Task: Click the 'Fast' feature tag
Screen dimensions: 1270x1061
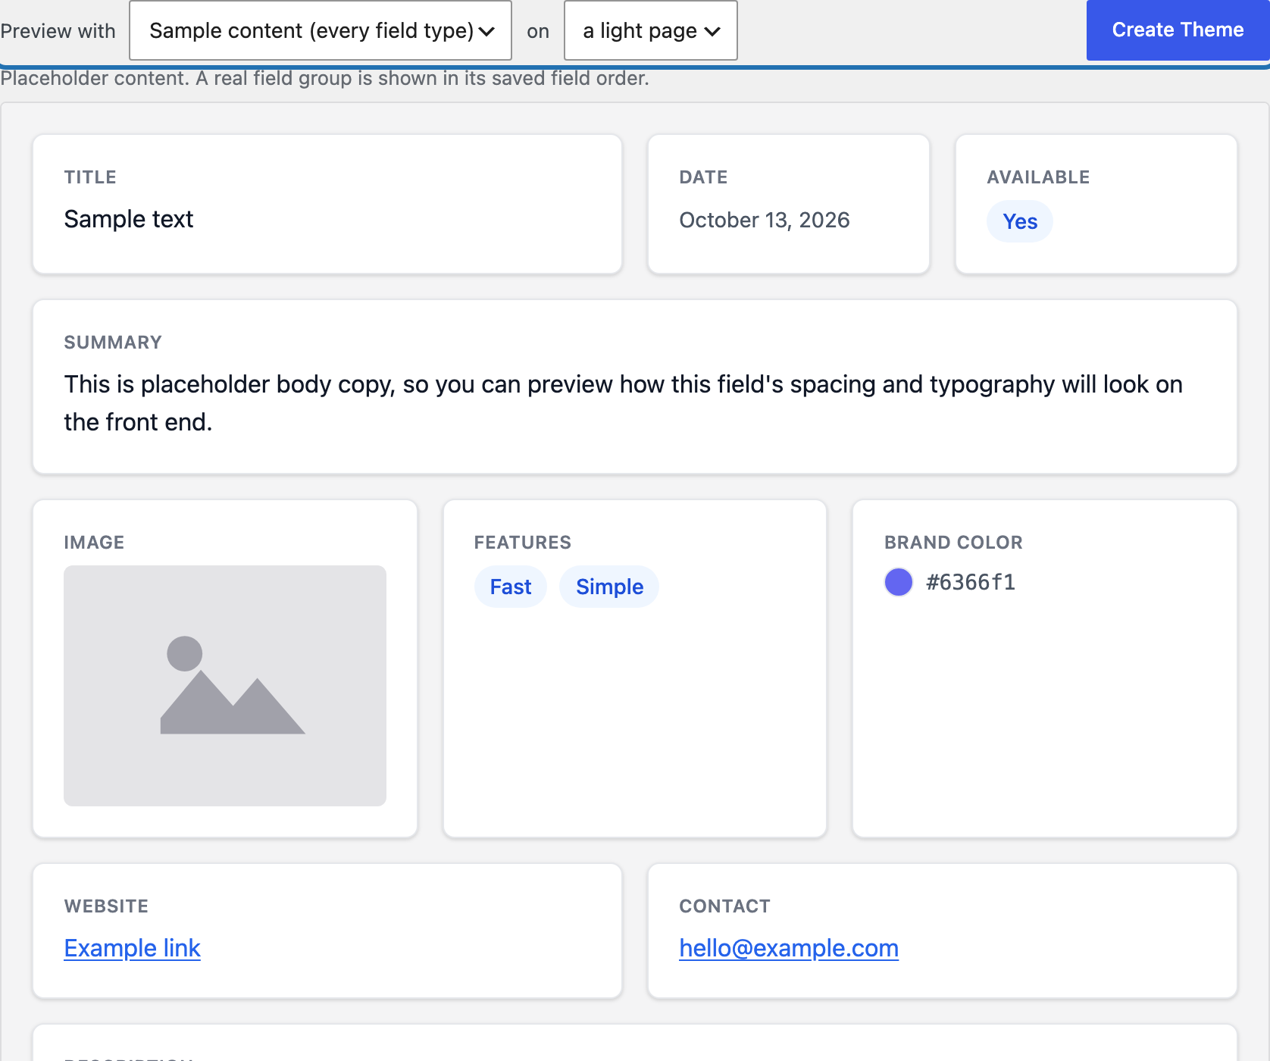Action: tap(511, 587)
